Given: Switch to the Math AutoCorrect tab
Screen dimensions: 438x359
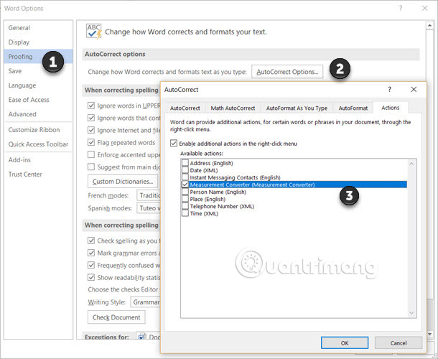Looking at the screenshot, I should point(233,108).
